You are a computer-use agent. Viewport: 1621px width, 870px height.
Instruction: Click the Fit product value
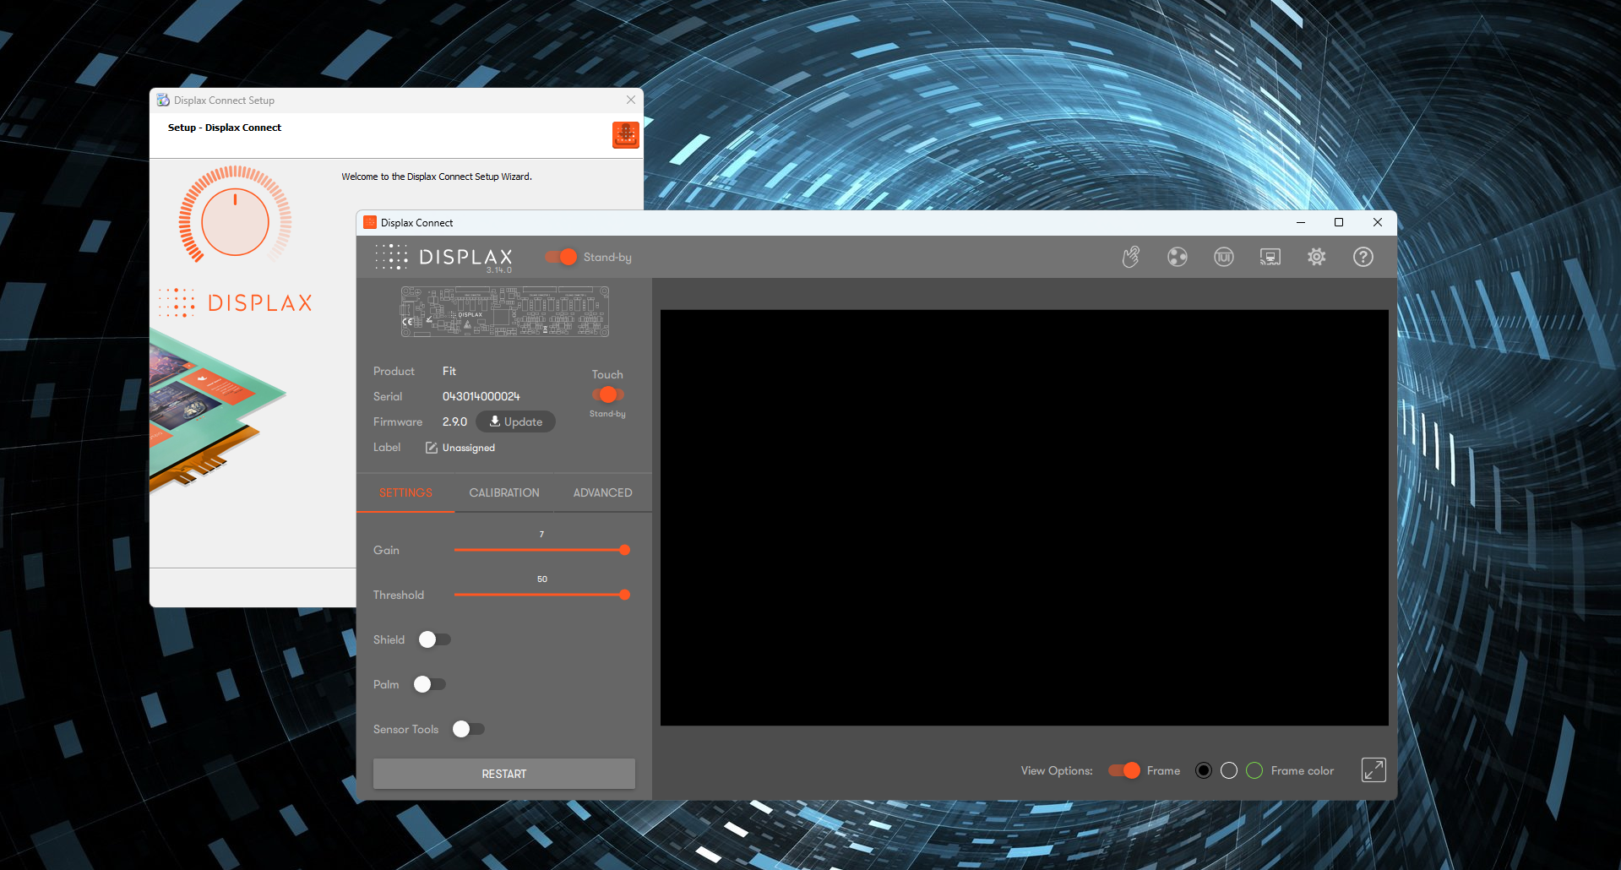[x=449, y=371]
